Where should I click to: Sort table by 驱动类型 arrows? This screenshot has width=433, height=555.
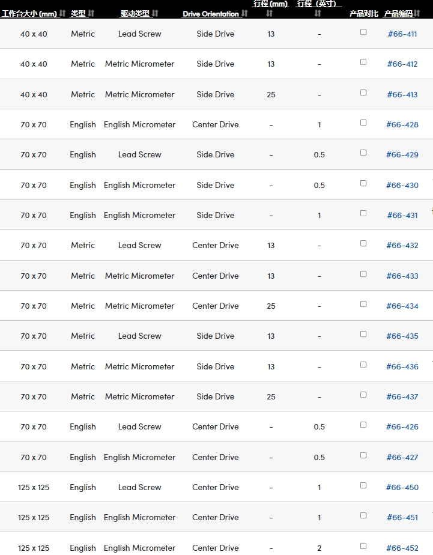(x=155, y=14)
